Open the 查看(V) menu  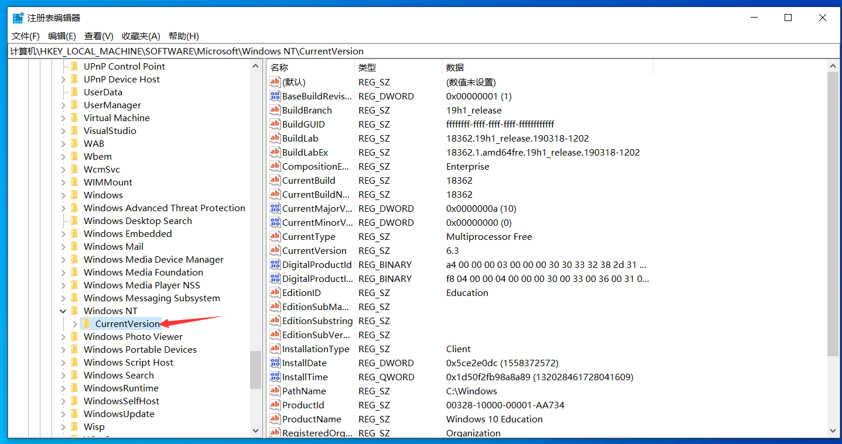pyautogui.click(x=99, y=36)
